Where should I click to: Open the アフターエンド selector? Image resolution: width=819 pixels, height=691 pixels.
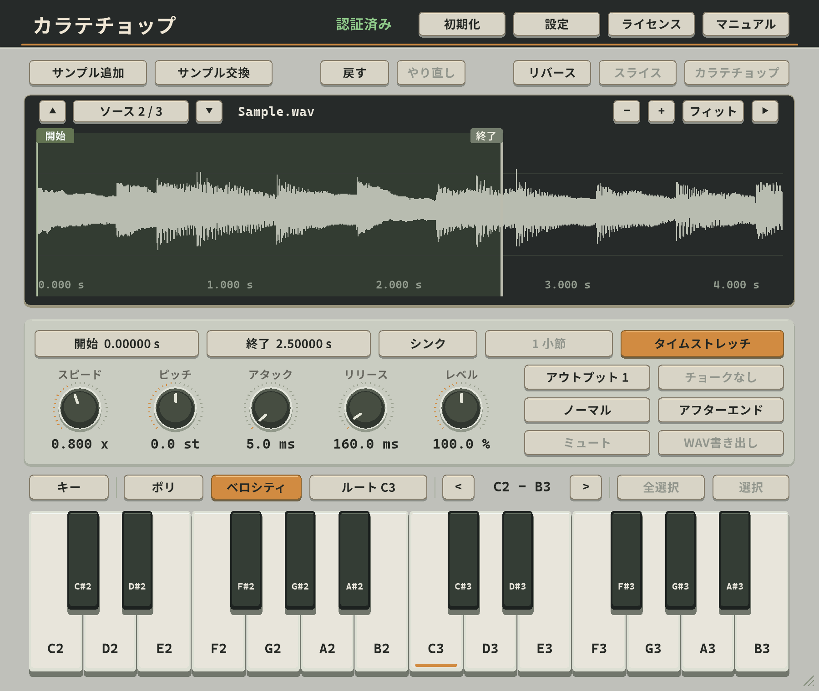[x=721, y=410]
